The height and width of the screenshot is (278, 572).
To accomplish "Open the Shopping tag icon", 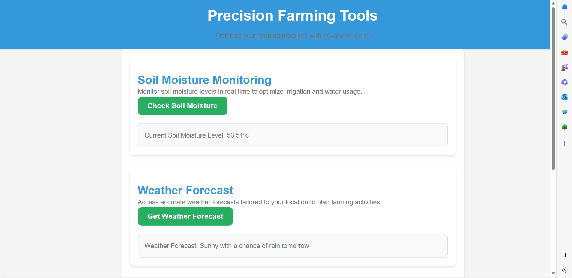I will (564, 37).
